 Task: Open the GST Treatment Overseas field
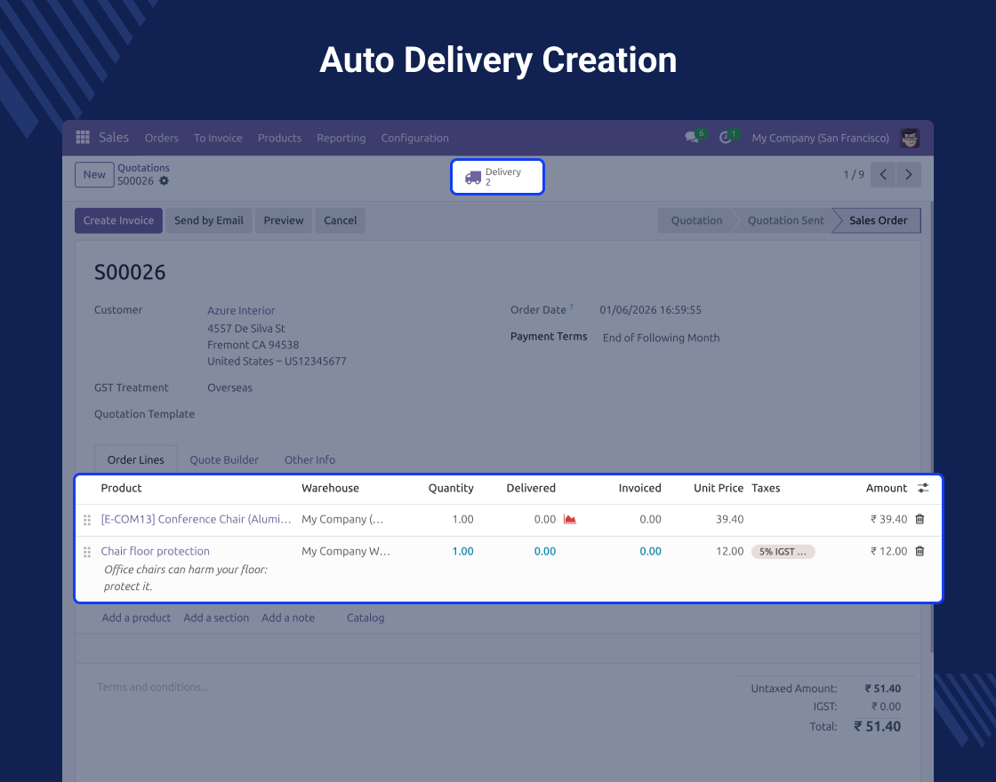(229, 387)
